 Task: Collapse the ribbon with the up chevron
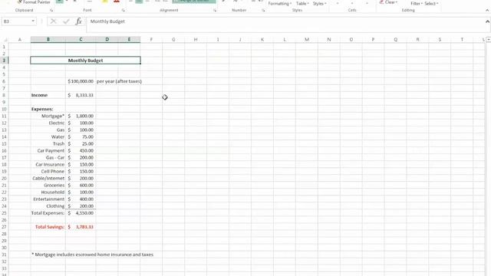pyautogui.click(x=487, y=10)
